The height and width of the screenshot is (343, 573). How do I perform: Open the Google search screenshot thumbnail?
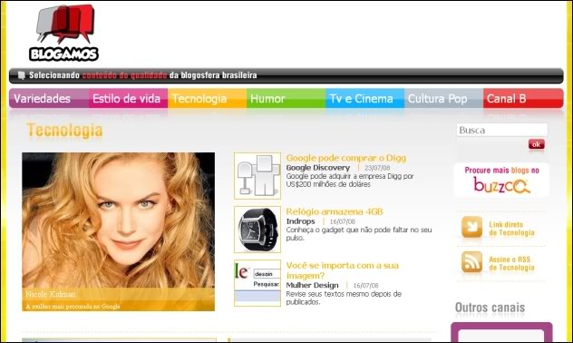(x=257, y=283)
